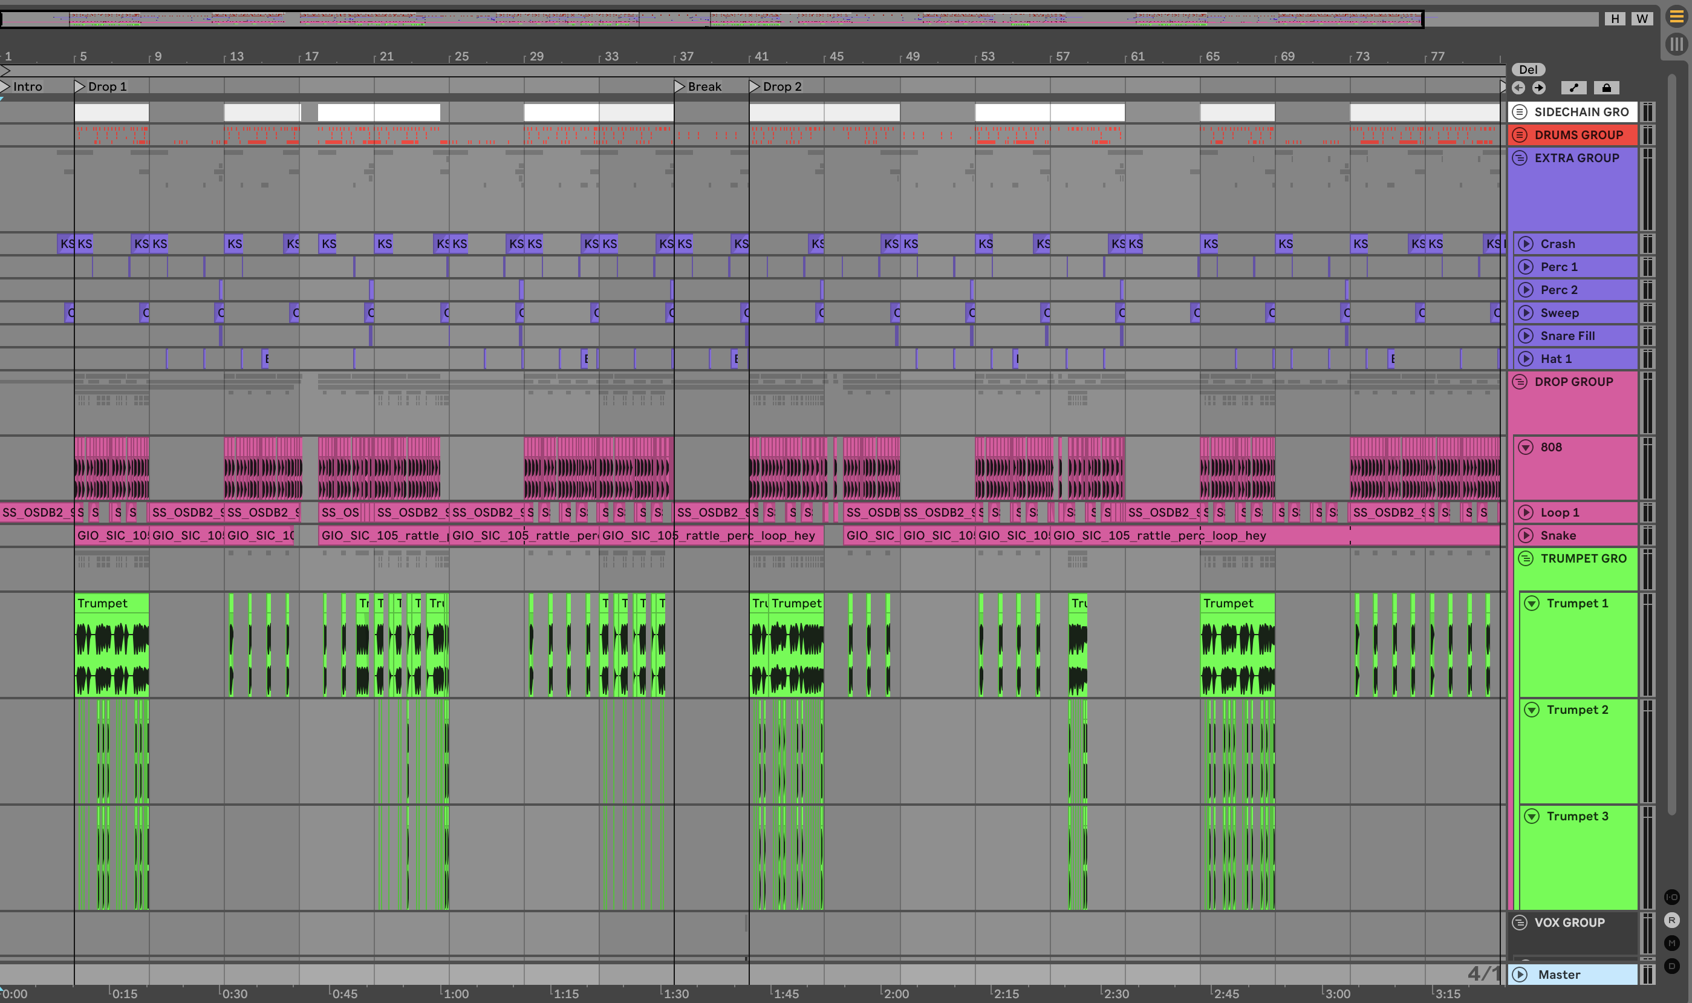Select the Master track header
The height and width of the screenshot is (1003, 1692).
[x=1573, y=975]
